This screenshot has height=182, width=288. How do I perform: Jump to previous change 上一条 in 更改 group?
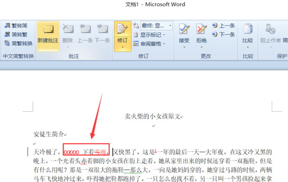(223, 25)
